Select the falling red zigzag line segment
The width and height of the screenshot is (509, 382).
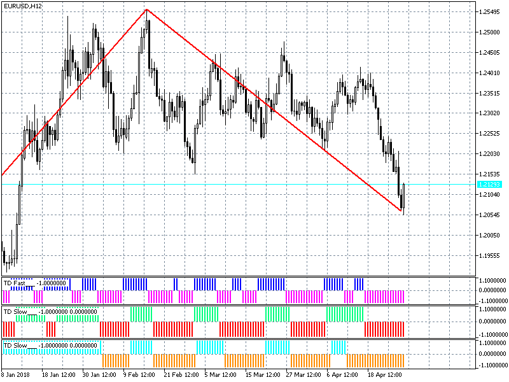(274, 110)
